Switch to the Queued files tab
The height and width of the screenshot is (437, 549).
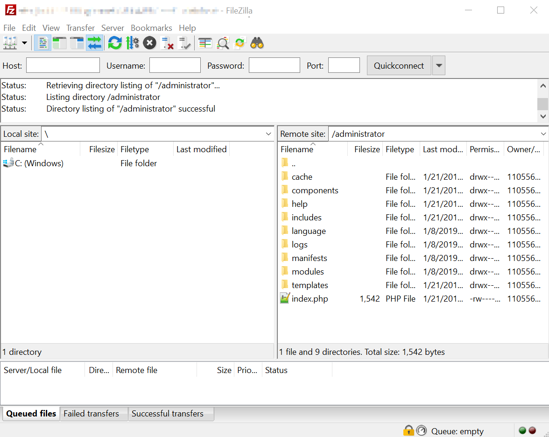coord(31,414)
